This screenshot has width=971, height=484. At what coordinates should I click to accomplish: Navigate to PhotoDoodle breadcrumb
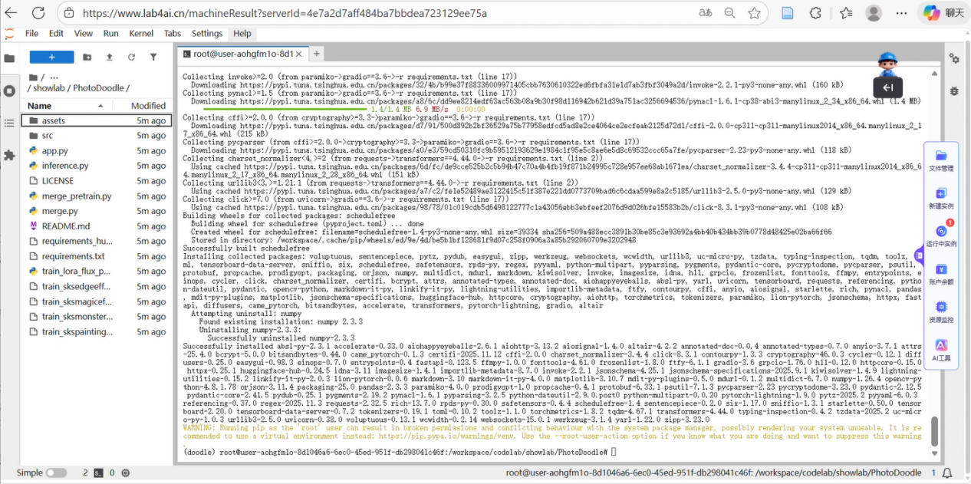tap(98, 88)
